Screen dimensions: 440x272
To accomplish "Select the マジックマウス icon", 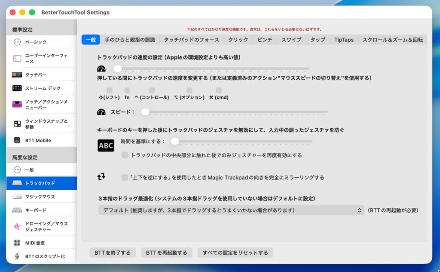I will click(x=17, y=197).
